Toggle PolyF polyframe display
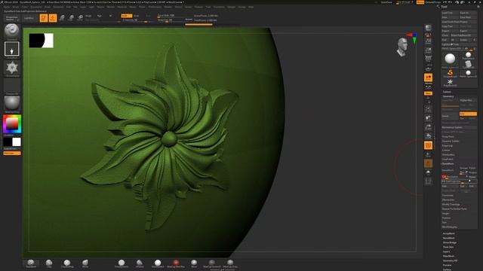483x271 pixels. (x=428, y=145)
